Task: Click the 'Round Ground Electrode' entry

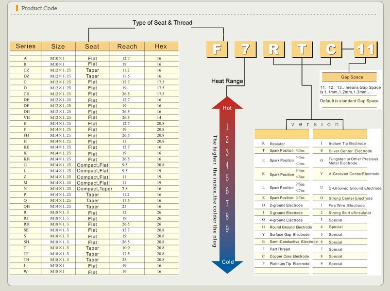Action: point(290,227)
